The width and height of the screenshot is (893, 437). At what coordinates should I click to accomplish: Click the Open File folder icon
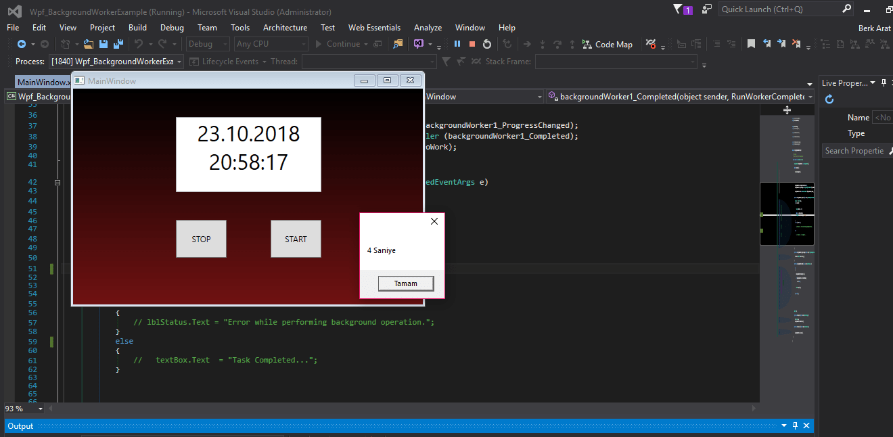coord(89,44)
